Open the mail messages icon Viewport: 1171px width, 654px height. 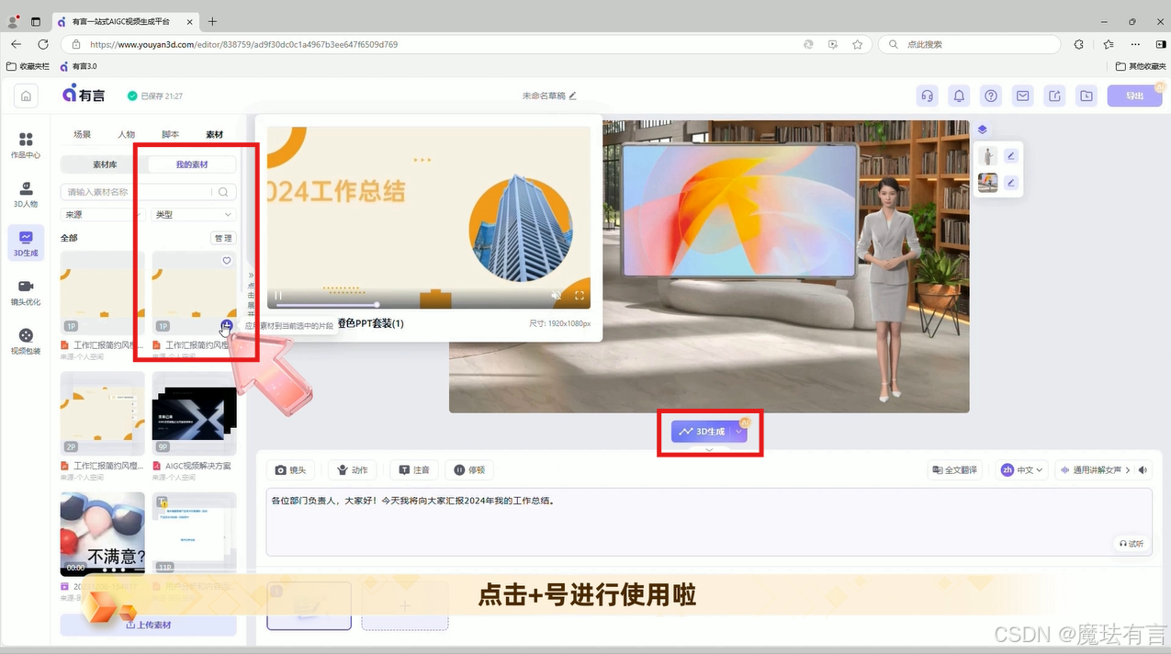click(x=1022, y=96)
